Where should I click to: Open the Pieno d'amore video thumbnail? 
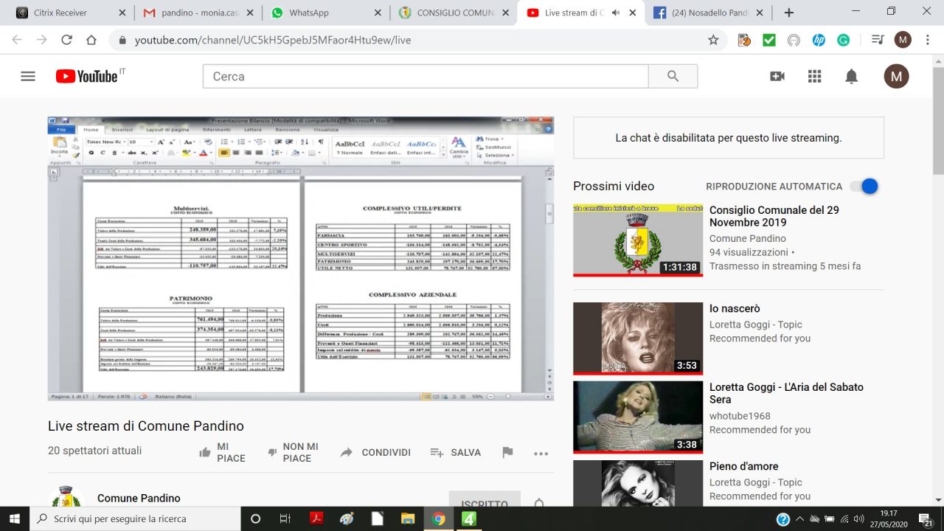click(638, 483)
